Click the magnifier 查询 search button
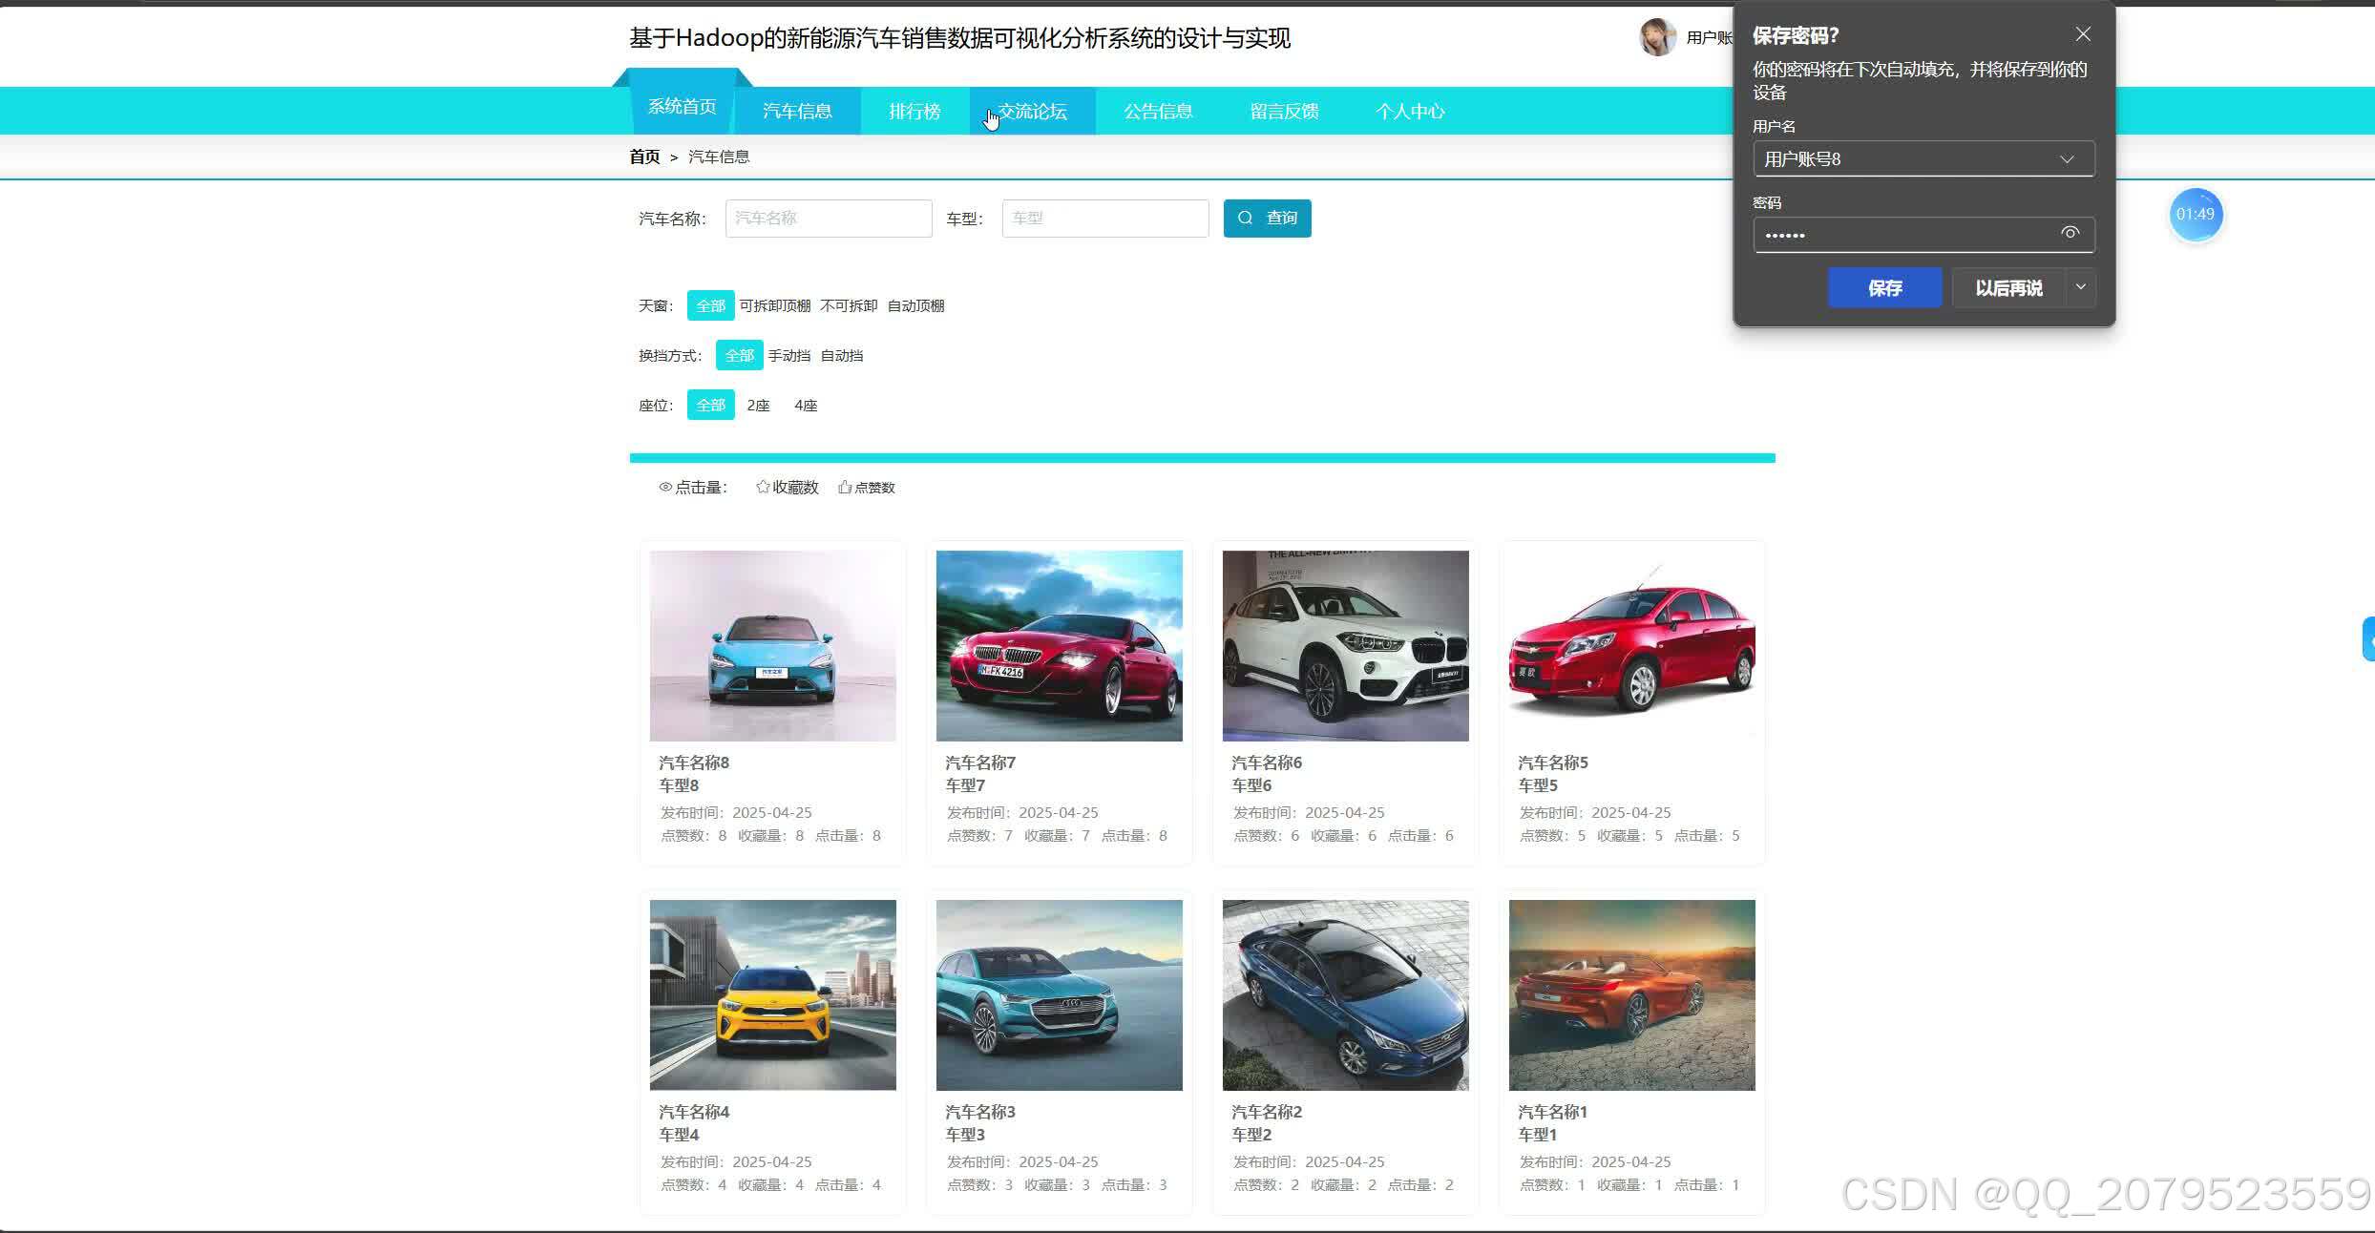 click(1267, 219)
